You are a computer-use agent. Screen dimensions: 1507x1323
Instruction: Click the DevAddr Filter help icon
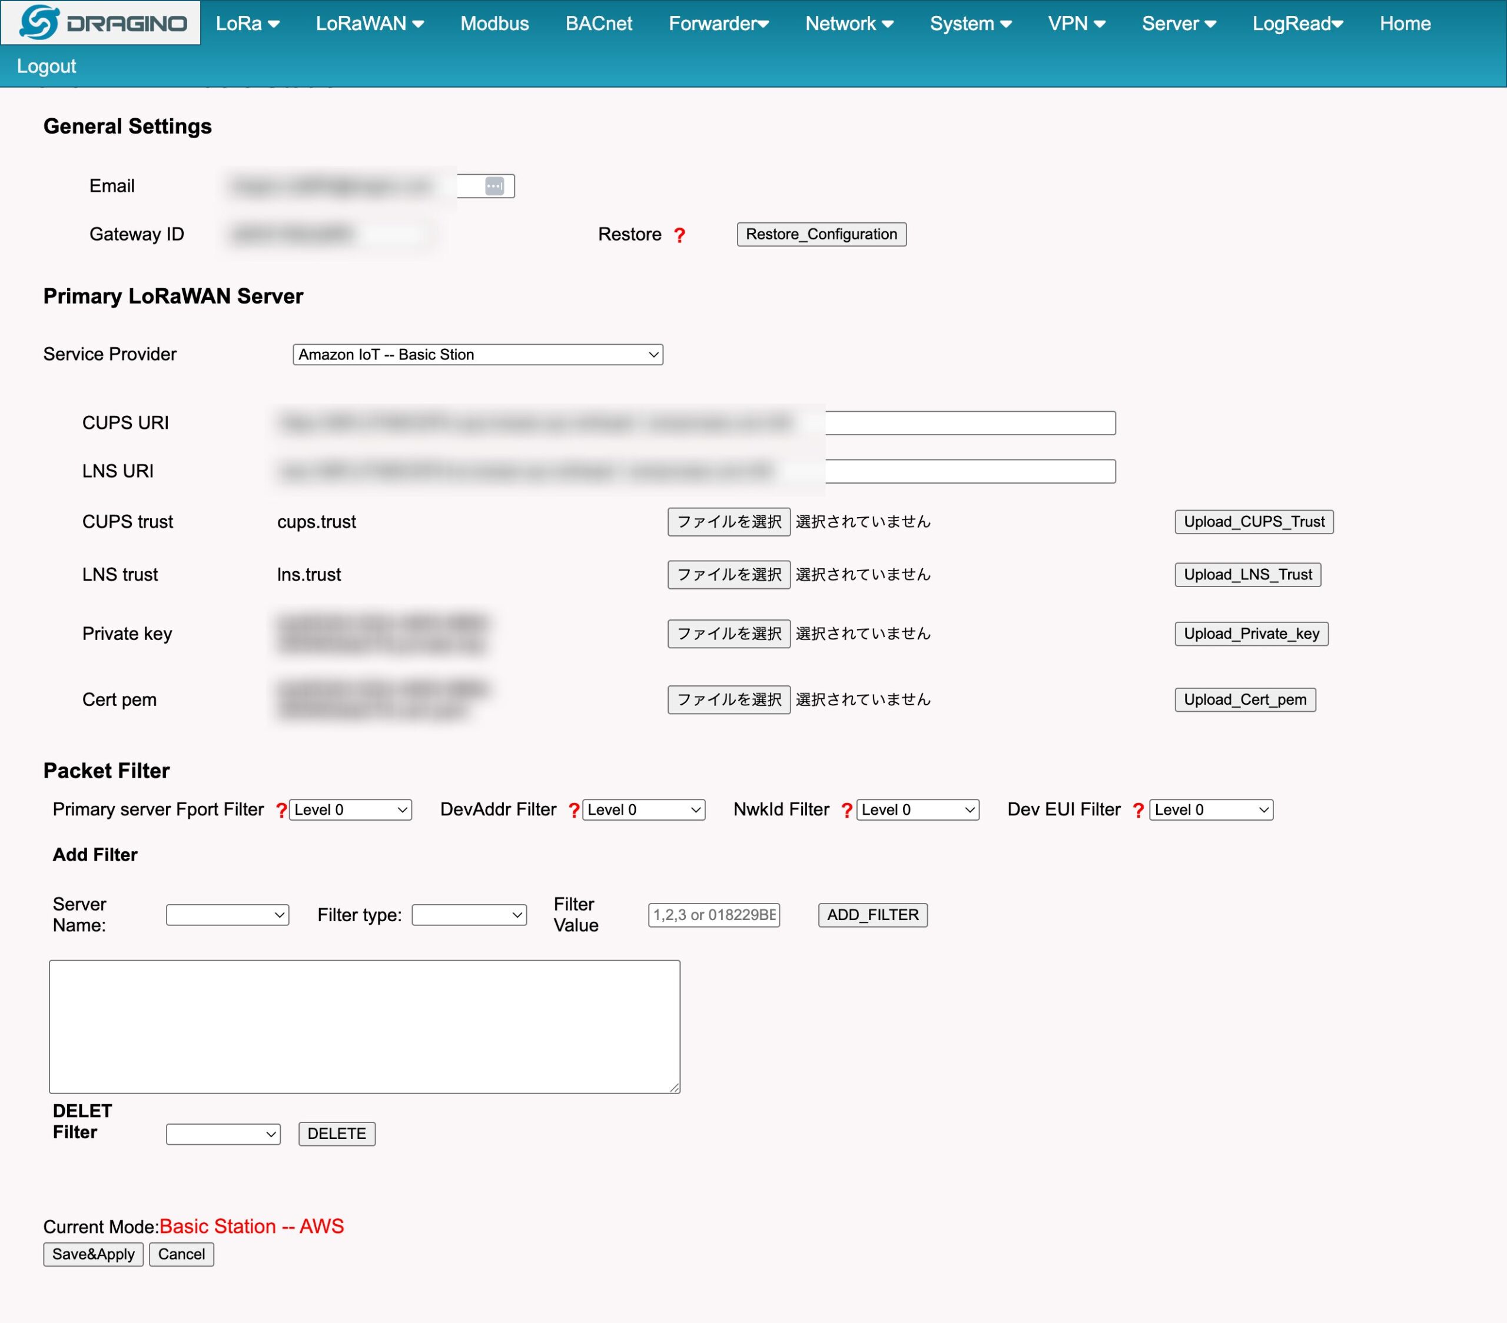575,810
